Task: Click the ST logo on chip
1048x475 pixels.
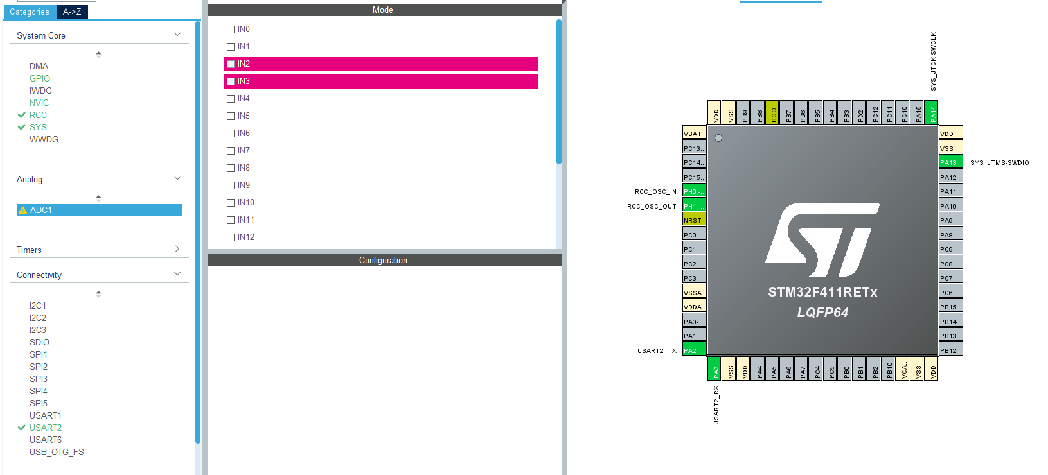Action: (822, 239)
